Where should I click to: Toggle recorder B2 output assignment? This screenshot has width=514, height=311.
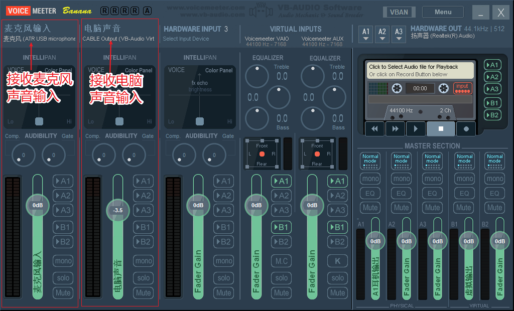[492, 115]
